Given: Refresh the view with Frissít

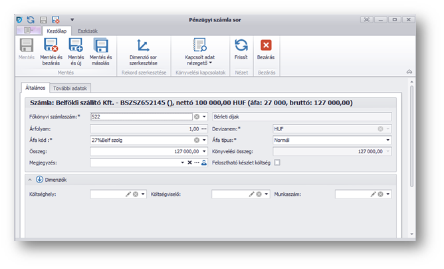Looking at the screenshot, I should coord(241,46).
